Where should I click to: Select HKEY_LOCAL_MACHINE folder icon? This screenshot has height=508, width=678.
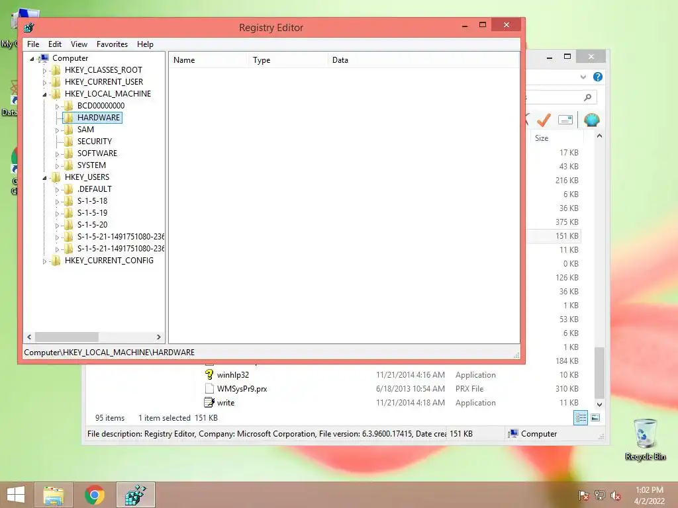coord(56,94)
